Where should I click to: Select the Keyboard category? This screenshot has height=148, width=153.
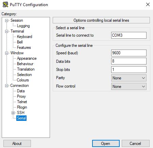24,37
